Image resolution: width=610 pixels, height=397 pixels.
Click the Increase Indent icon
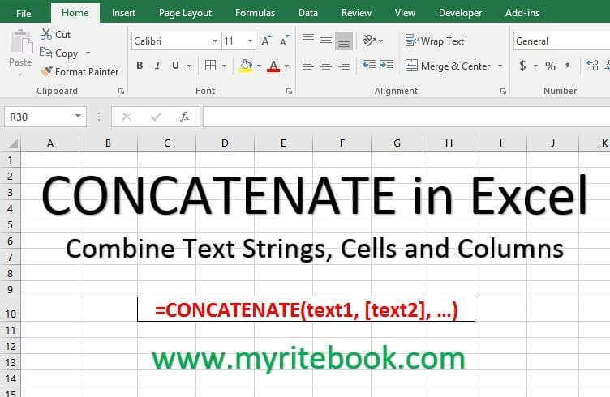coord(388,66)
